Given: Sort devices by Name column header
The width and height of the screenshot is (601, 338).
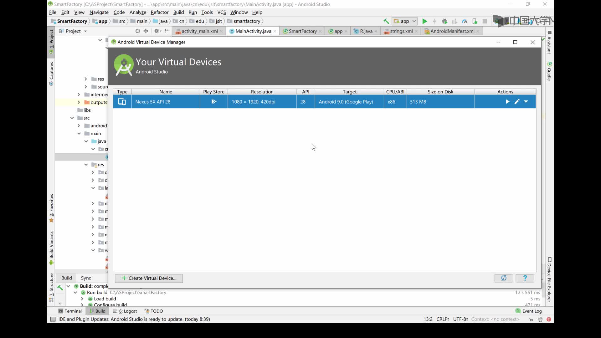Looking at the screenshot, I should [x=166, y=92].
